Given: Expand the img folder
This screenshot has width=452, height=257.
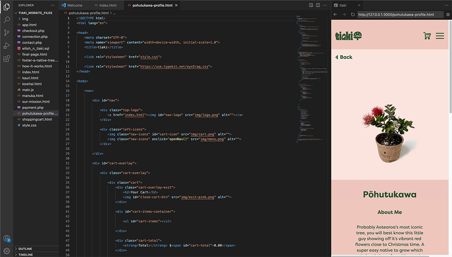Looking at the screenshot, I should [x=25, y=19].
